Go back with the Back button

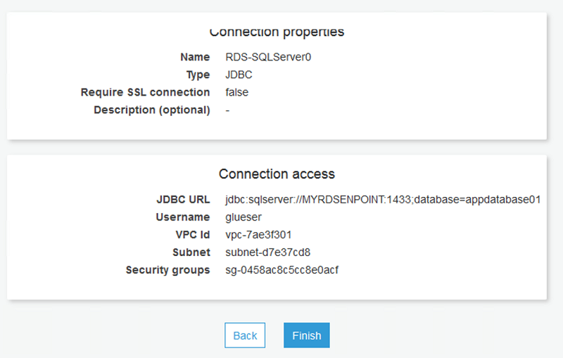pos(245,335)
